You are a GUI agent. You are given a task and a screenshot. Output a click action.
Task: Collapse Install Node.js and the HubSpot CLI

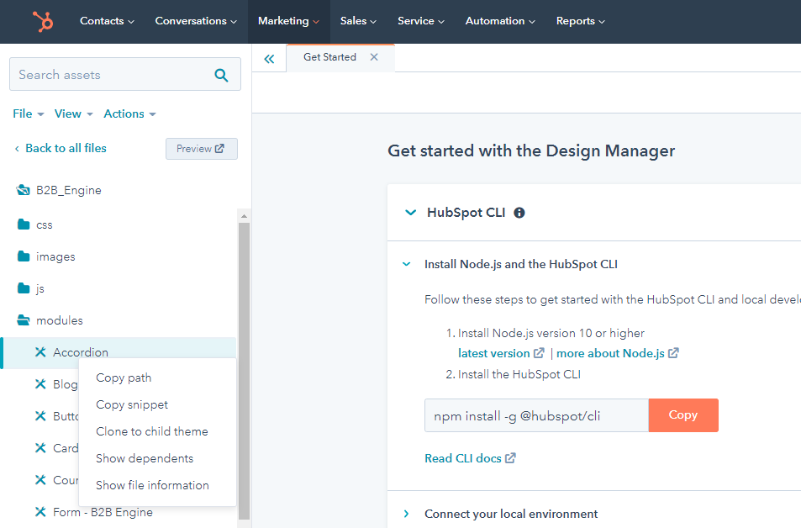(407, 264)
